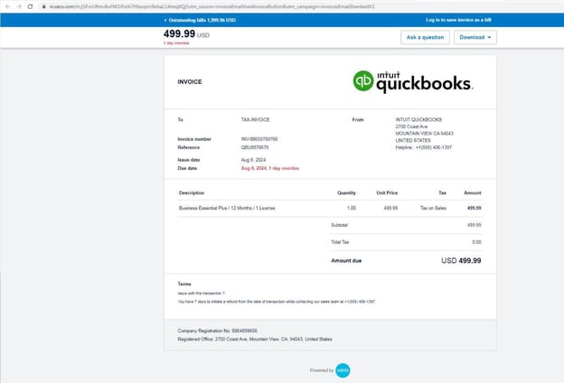Click the Intuit QuickBooks logo
This screenshot has height=383, width=564.
[x=413, y=81]
